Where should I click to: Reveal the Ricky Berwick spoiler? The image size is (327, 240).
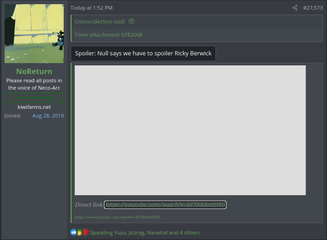coord(143,53)
